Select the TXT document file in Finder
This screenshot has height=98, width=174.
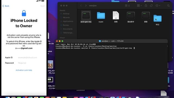pyautogui.click(x=116, y=17)
